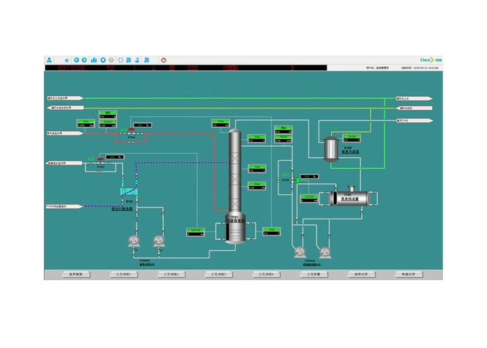487x348 pixels.
Task: Select the LV102 control valve
Action: click(x=100, y=161)
